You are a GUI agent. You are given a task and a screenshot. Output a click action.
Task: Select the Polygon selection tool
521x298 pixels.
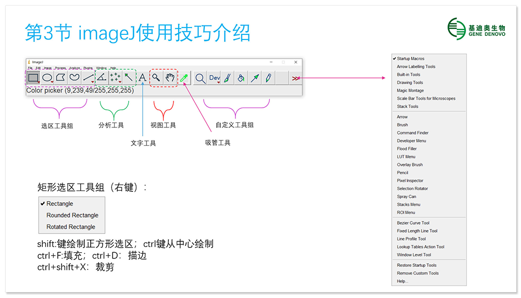60,77
